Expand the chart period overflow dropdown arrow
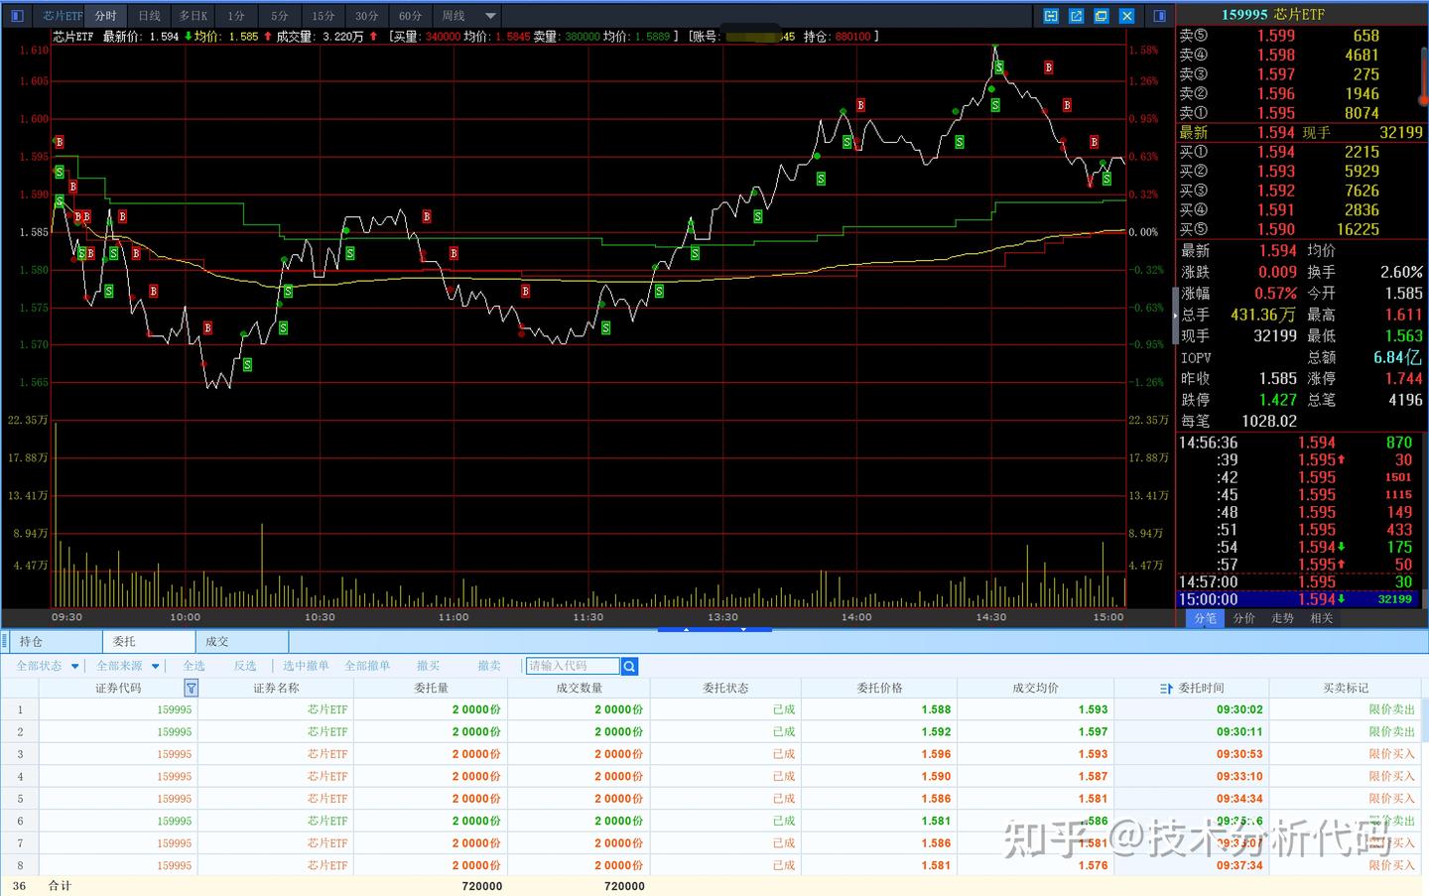Screen dimensions: 1429x896 click(490, 16)
